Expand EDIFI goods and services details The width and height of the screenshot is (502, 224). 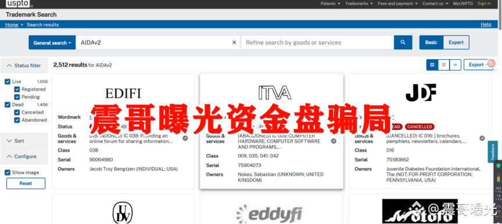click(x=185, y=138)
